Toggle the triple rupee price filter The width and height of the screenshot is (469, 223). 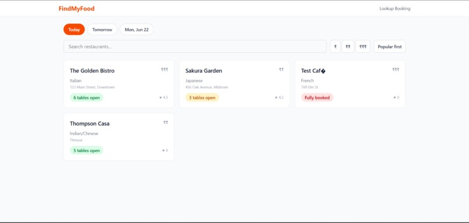[x=363, y=46]
